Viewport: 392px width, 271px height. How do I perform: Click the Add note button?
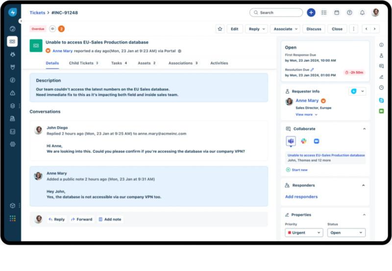pos(110,219)
